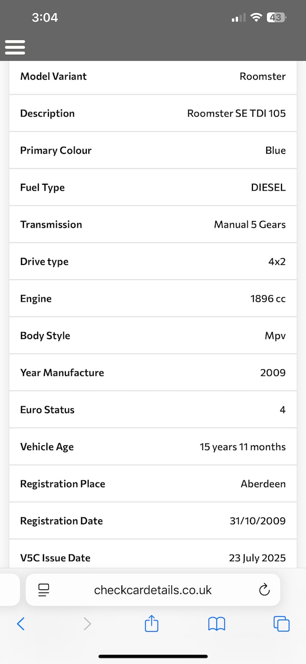306x664 pixels.
Task: Select the Model Variant row
Action: tap(153, 76)
